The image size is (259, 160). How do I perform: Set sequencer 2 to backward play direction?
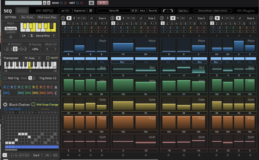coord(123,18)
